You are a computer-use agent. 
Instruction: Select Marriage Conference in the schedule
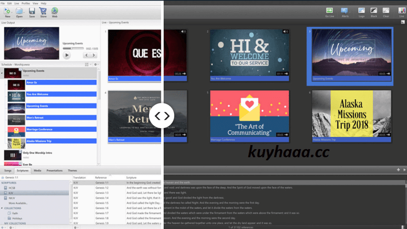point(61,129)
